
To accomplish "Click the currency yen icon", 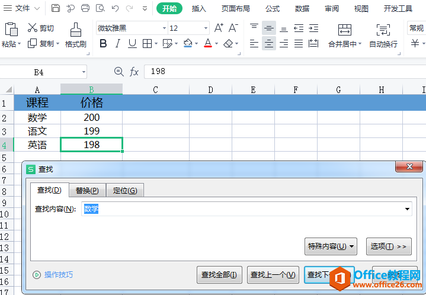I will [x=415, y=43].
